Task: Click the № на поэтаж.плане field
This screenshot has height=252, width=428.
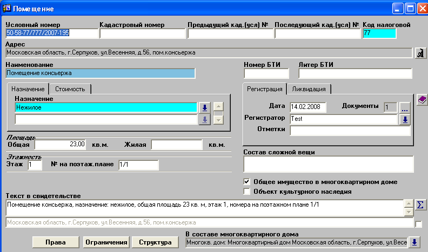Action: pyautogui.click(x=139, y=165)
